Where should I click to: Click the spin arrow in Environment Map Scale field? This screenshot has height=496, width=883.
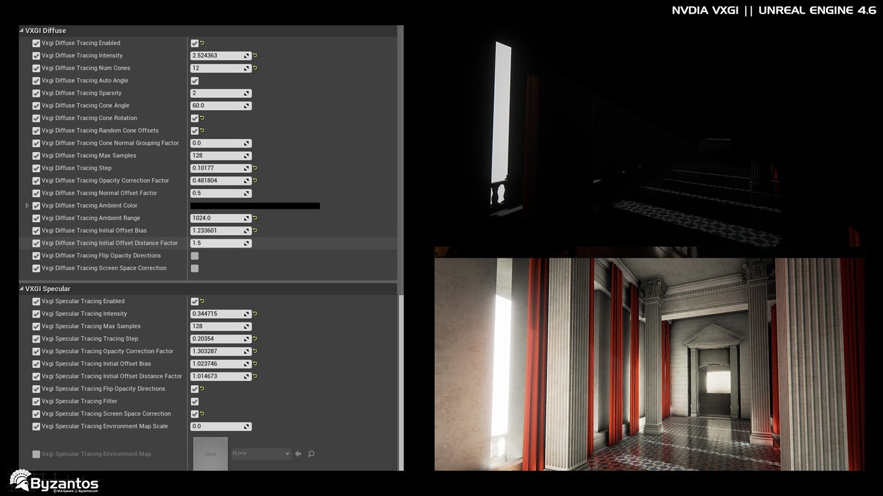(247, 426)
